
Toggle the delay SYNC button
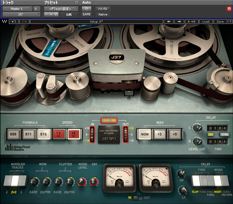click(x=224, y=134)
